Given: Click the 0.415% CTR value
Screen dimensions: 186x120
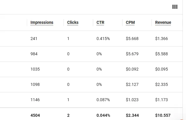Looking at the screenshot, I should click(x=103, y=39).
